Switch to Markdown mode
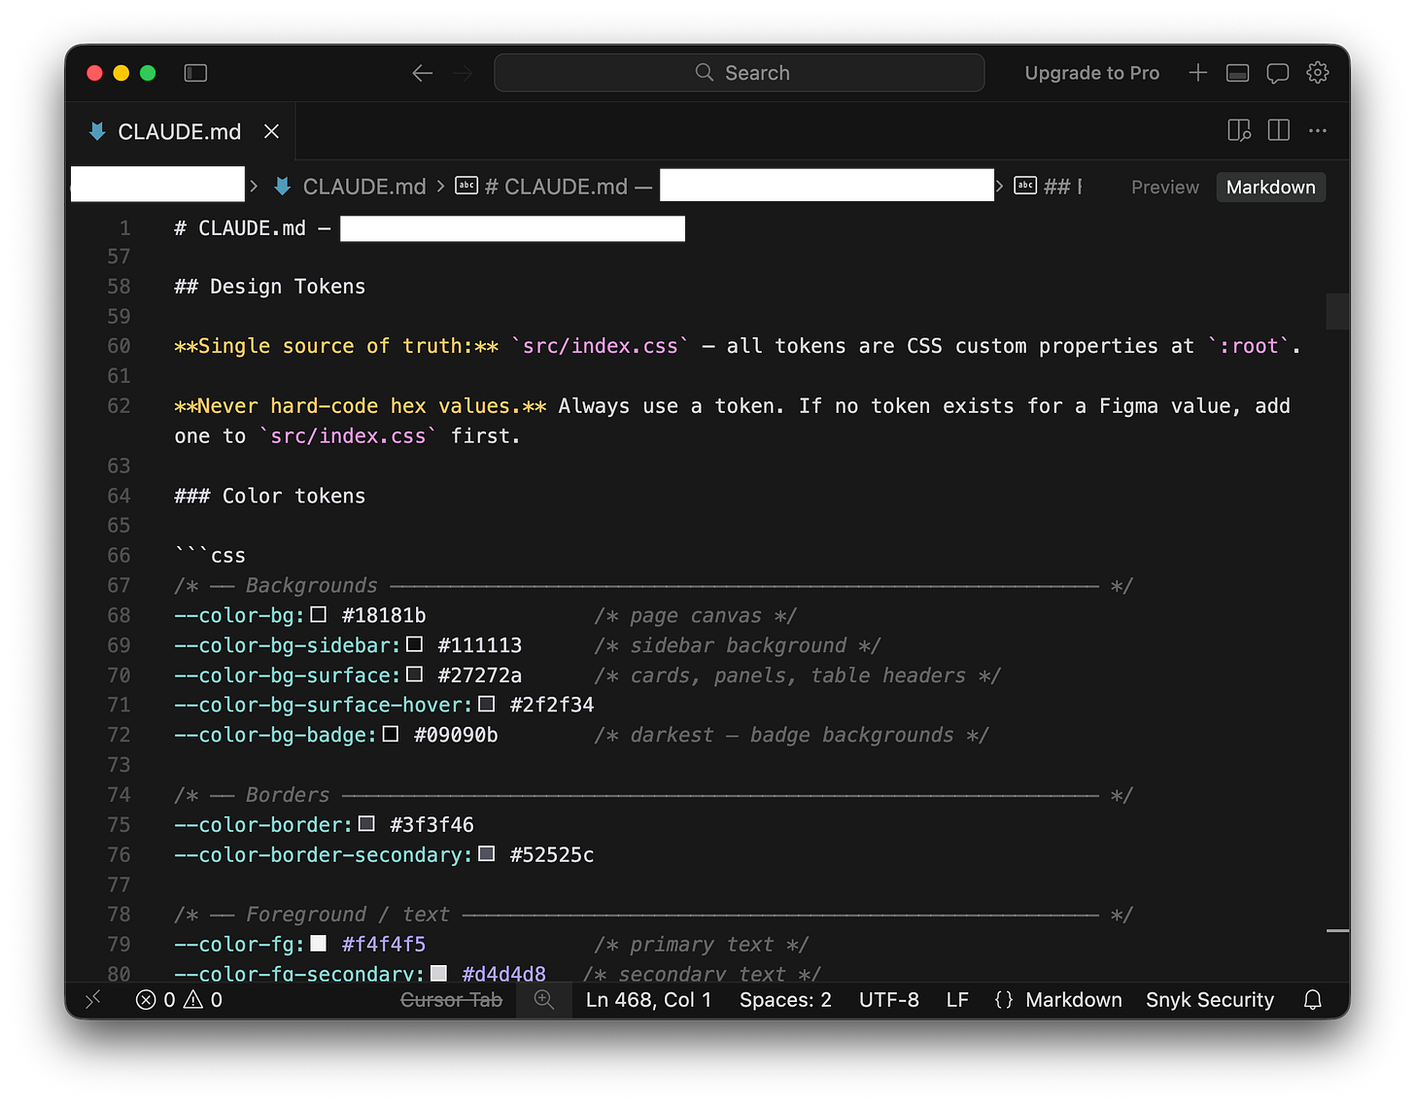Viewport: 1415px width, 1105px height. (1270, 187)
